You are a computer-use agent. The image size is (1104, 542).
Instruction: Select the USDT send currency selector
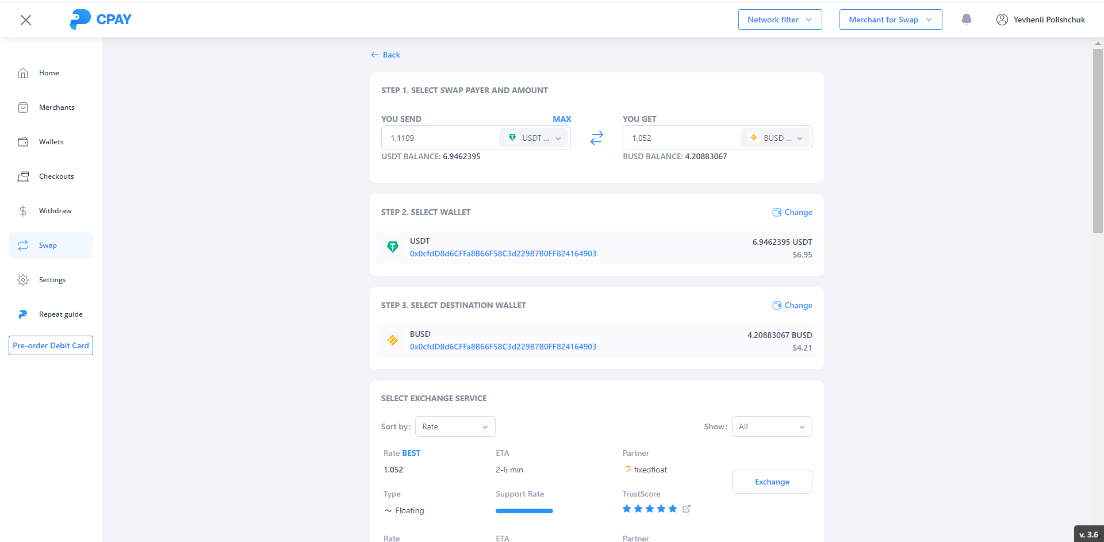pyautogui.click(x=534, y=138)
